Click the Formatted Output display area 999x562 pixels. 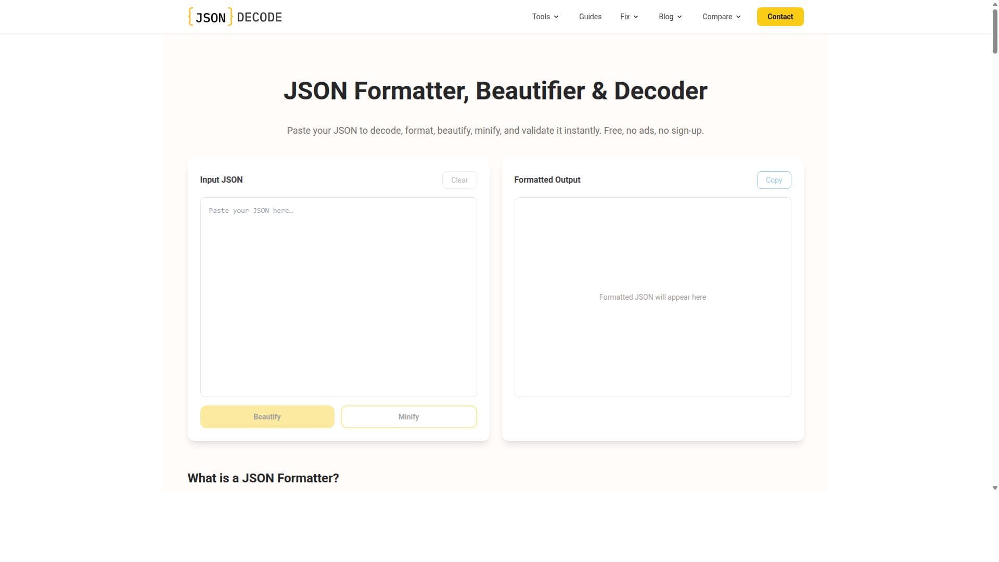(652, 297)
